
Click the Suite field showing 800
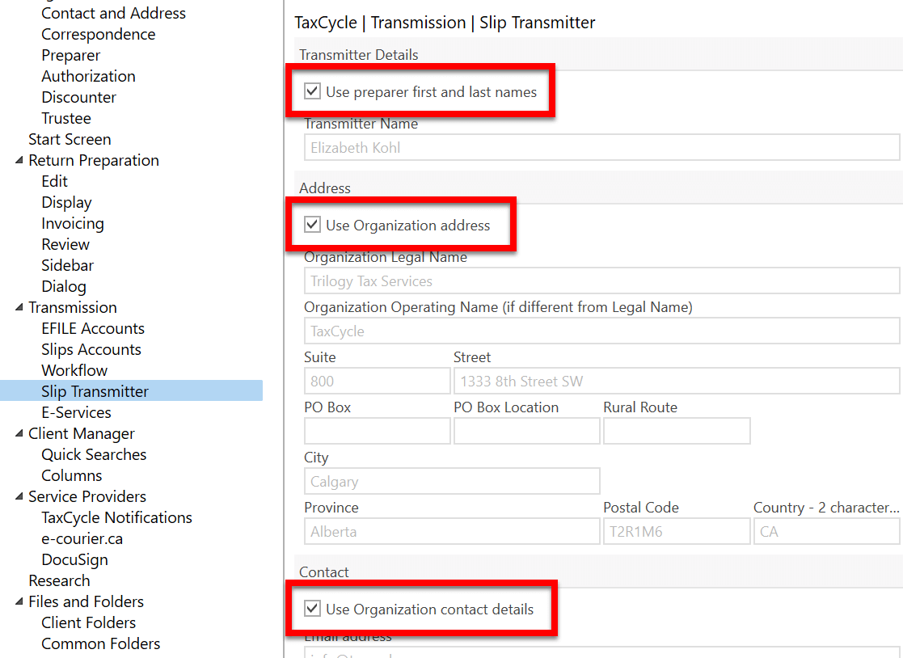(x=378, y=381)
